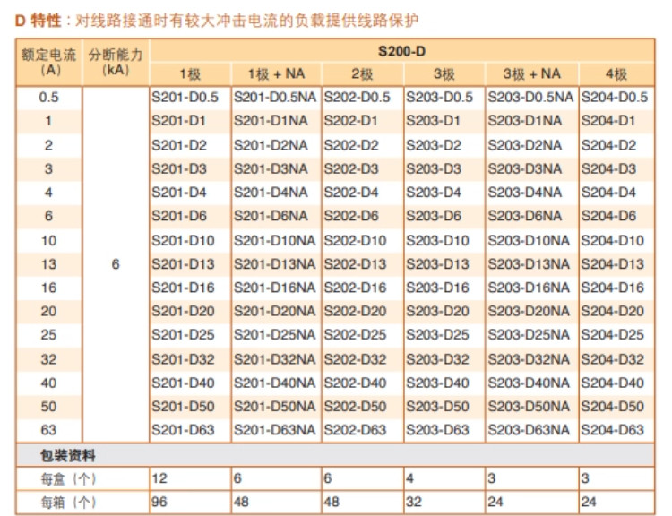Select cell S202-D50
Viewport: 672px width, 516px height.
click(x=356, y=407)
